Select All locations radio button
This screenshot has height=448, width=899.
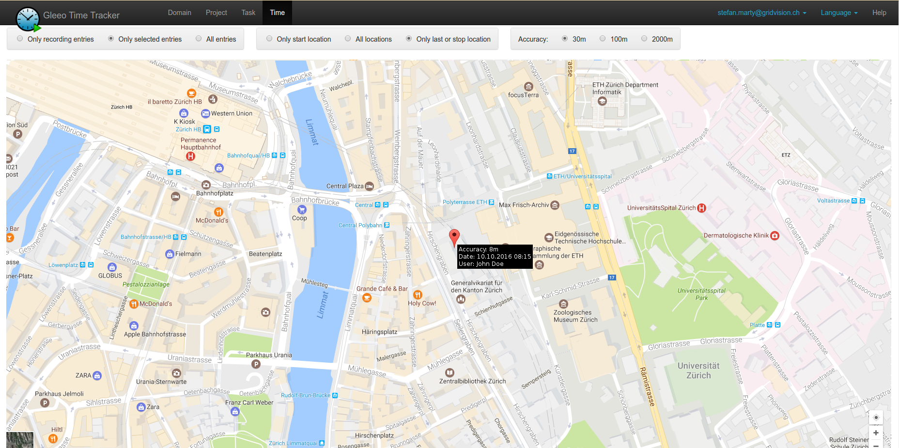pyautogui.click(x=348, y=39)
